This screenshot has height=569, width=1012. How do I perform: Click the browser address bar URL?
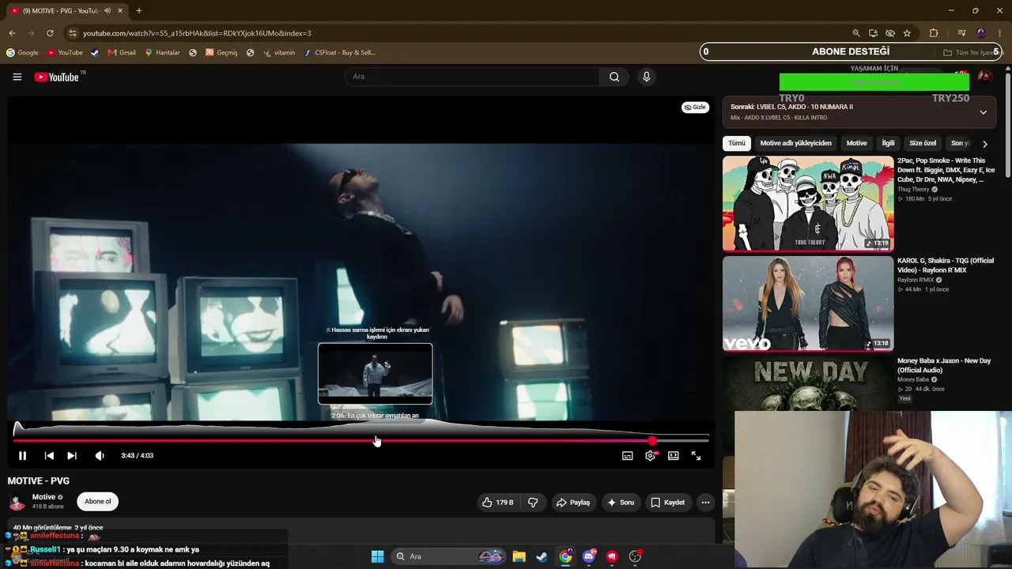pyautogui.click(x=197, y=33)
